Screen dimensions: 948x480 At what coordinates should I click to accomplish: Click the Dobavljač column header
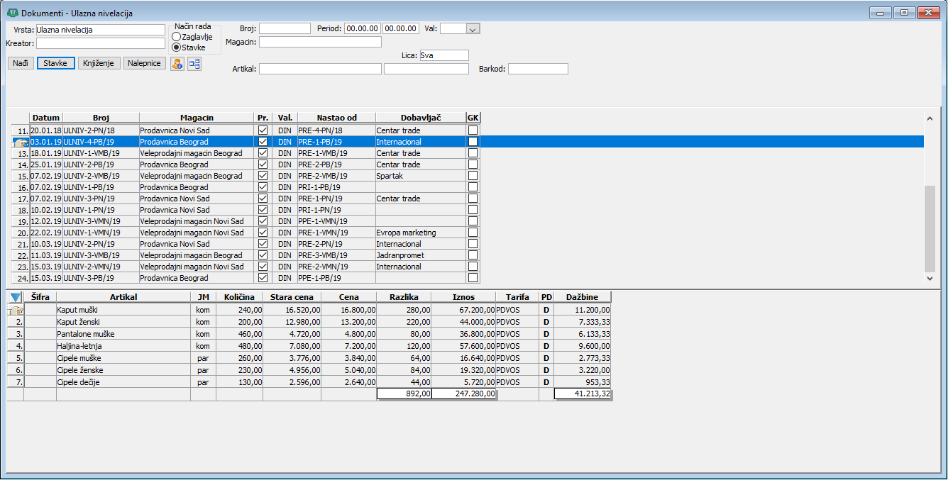(420, 118)
